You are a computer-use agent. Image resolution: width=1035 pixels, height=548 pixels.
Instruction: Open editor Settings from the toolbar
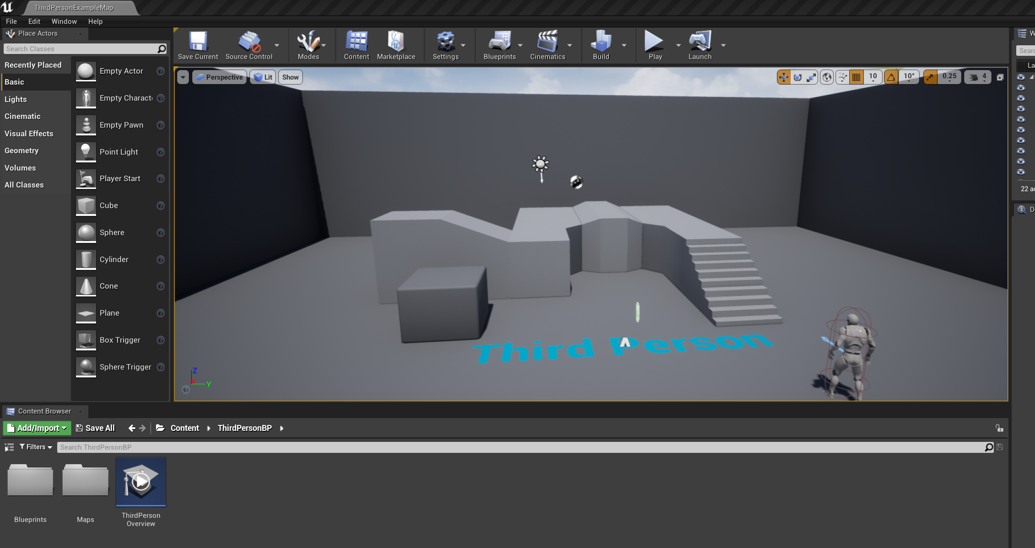tap(445, 45)
